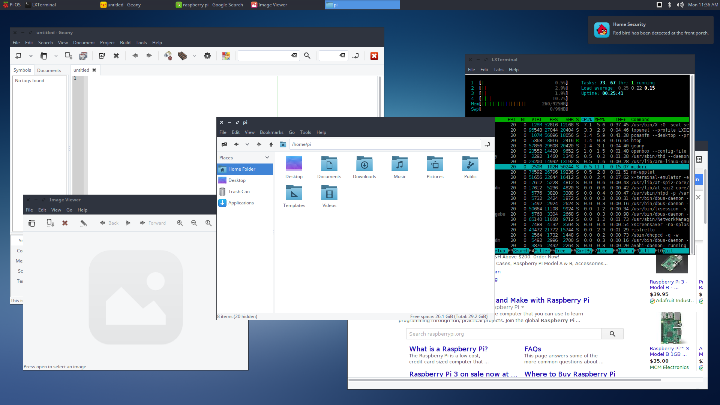Open Go menu in file manager
720x405 pixels.
pyautogui.click(x=292, y=132)
